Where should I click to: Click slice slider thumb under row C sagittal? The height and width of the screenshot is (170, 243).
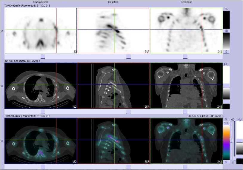click(x=128, y=167)
